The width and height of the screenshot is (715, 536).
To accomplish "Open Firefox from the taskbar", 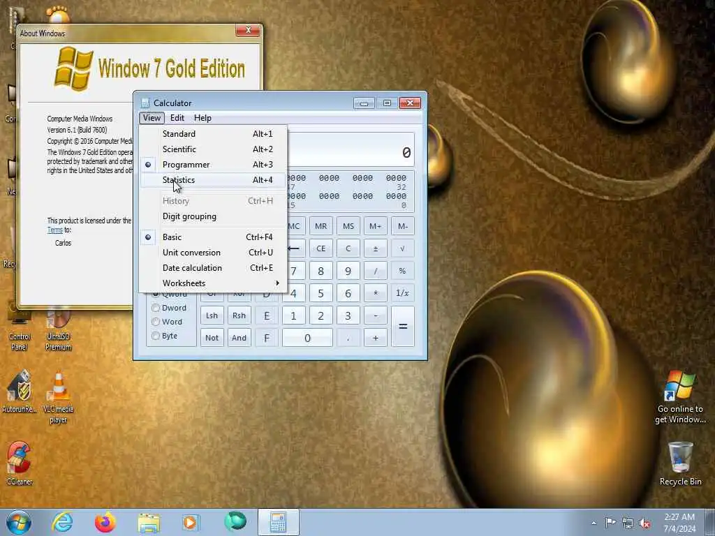I will (x=105, y=522).
